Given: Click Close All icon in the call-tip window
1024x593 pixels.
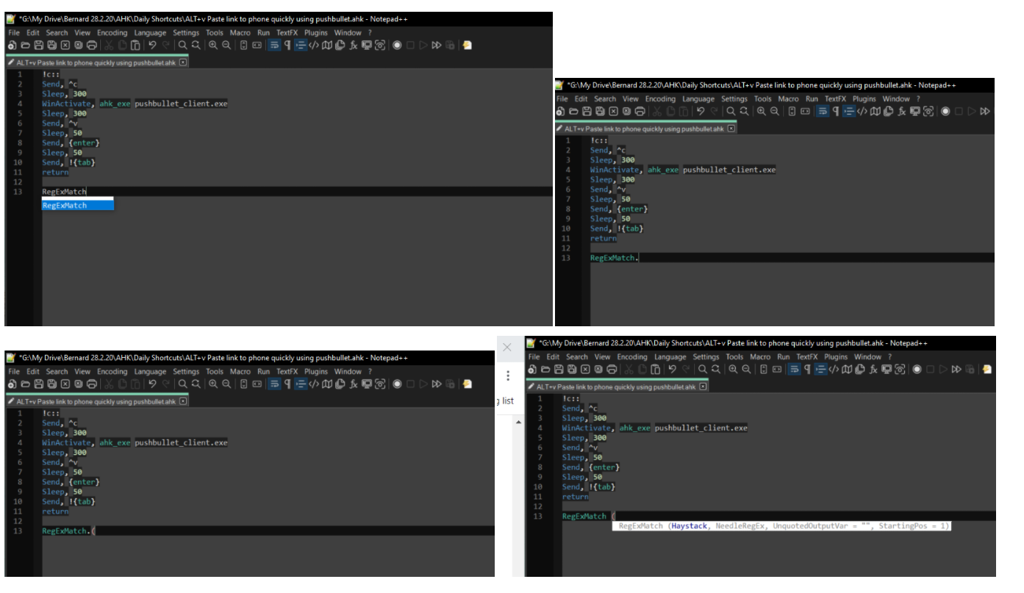Looking at the screenshot, I should tap(598, 369).
